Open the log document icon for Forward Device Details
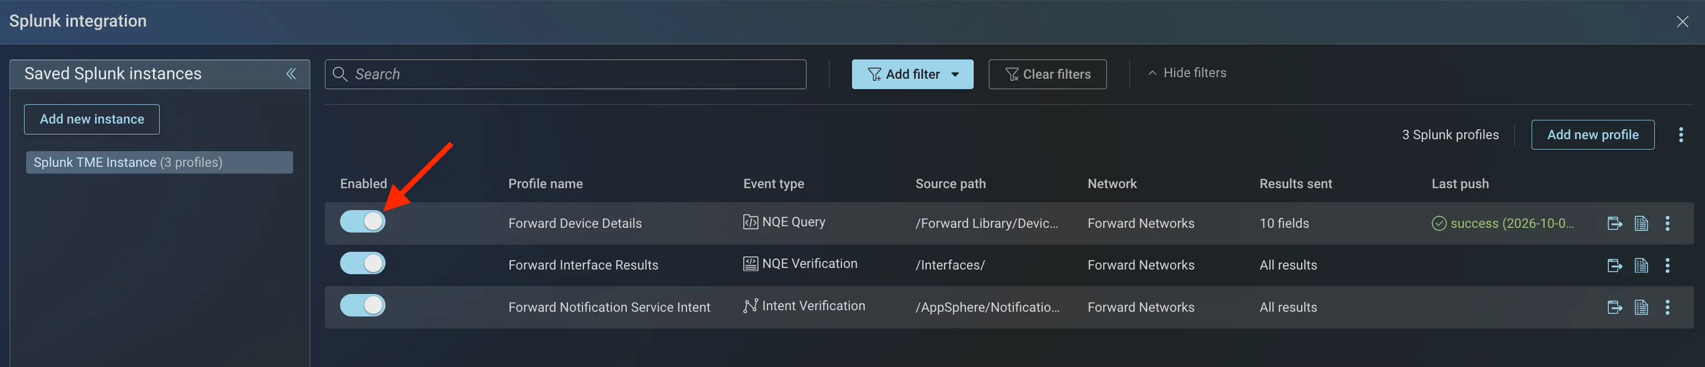1705x367 pixels. (1641, 223)
